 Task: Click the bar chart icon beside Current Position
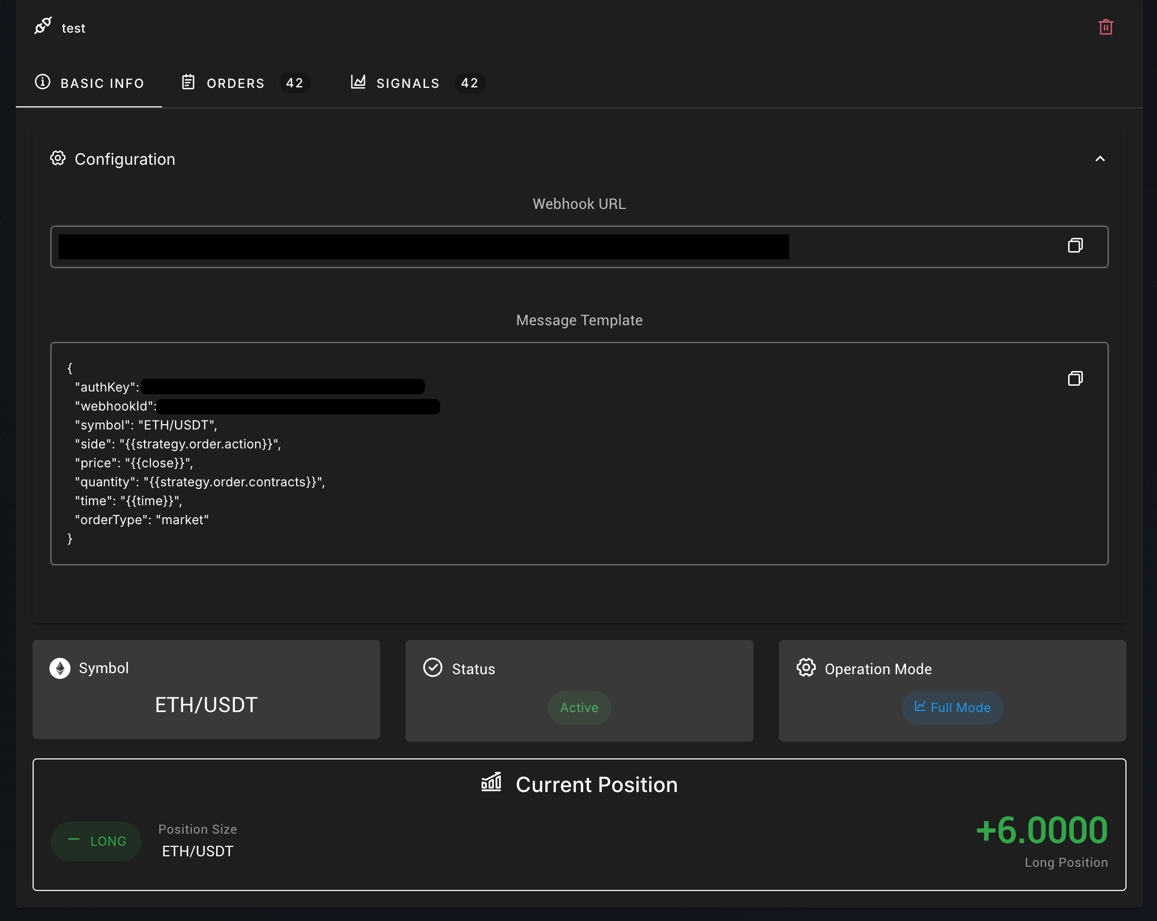[491, 784]
